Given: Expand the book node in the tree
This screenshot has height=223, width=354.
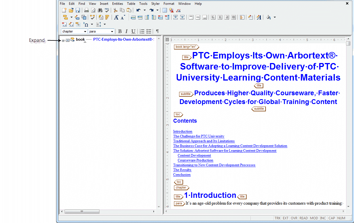Looking at the screenshot, I should pyautogui.click(x=63, y=40).
